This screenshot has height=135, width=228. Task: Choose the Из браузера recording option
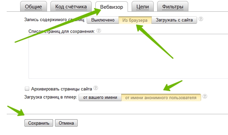135,20
